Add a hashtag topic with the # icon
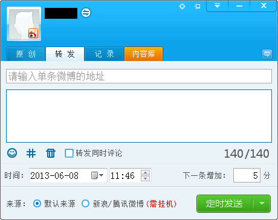278x220 pixels. [31, 154]
